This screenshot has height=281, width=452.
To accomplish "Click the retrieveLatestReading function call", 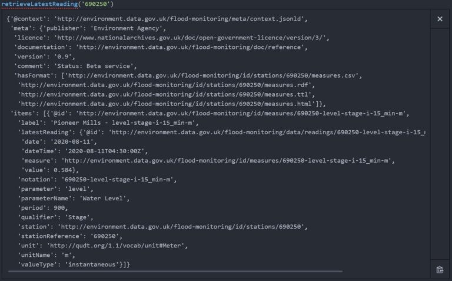I will pos(53,4).
